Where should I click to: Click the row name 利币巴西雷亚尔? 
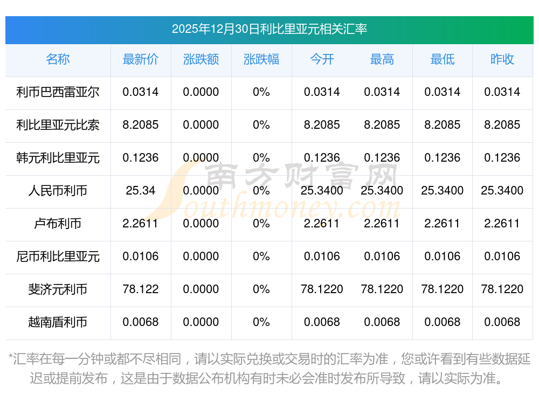point(58,92)
